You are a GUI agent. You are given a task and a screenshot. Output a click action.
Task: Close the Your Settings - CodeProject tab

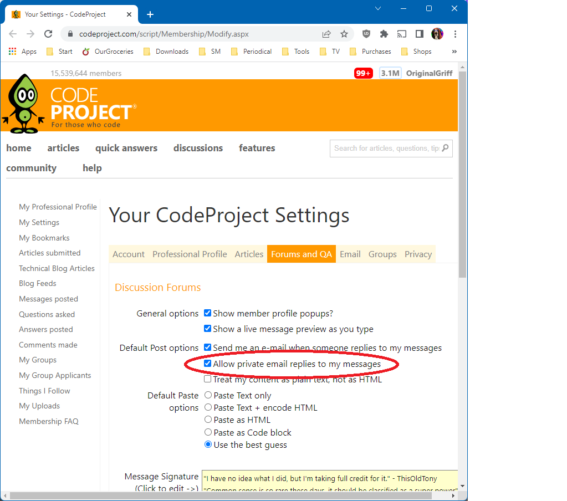coord(129,14)
